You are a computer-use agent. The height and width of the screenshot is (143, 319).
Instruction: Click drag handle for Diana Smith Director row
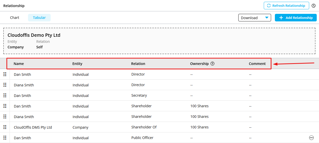pos(5,85)
